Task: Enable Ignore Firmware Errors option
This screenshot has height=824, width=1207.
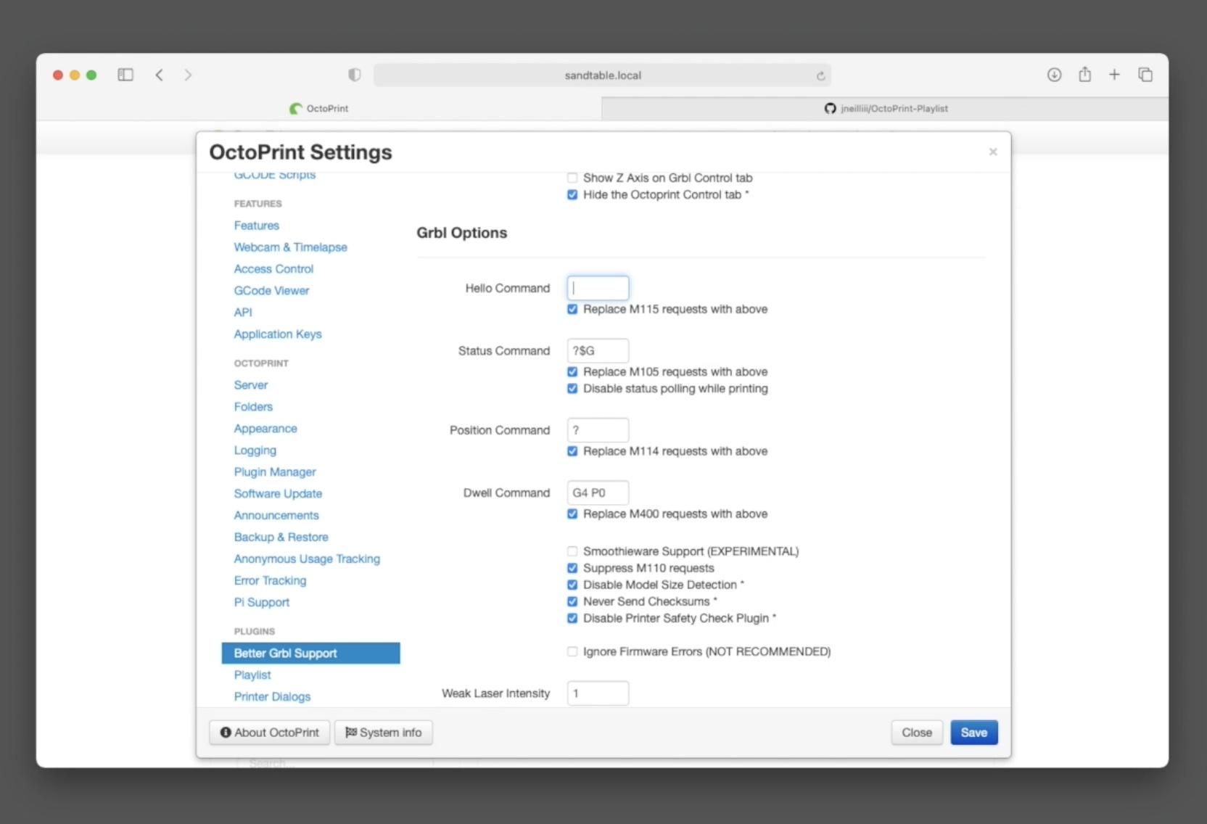Action: coord(572,651)
